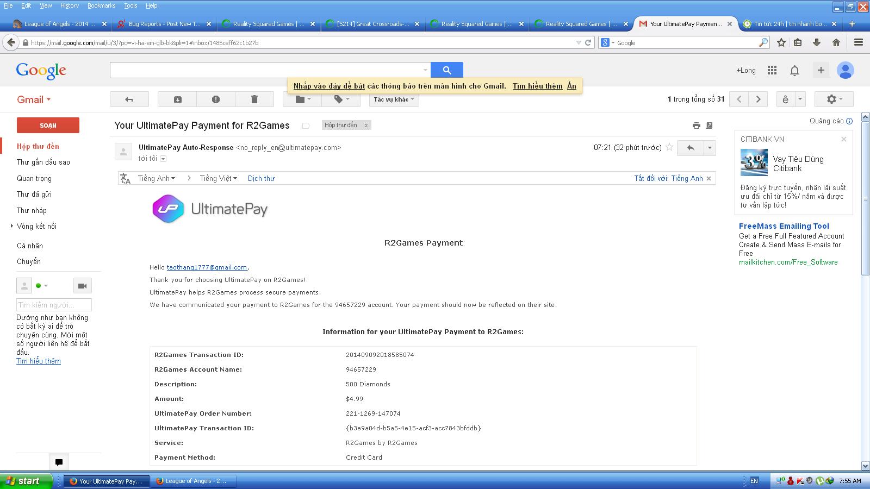Report email as spam
Image resolution: width=870 pixels, height=489 pixels.
pyautogui.click(x=216, y=99)
